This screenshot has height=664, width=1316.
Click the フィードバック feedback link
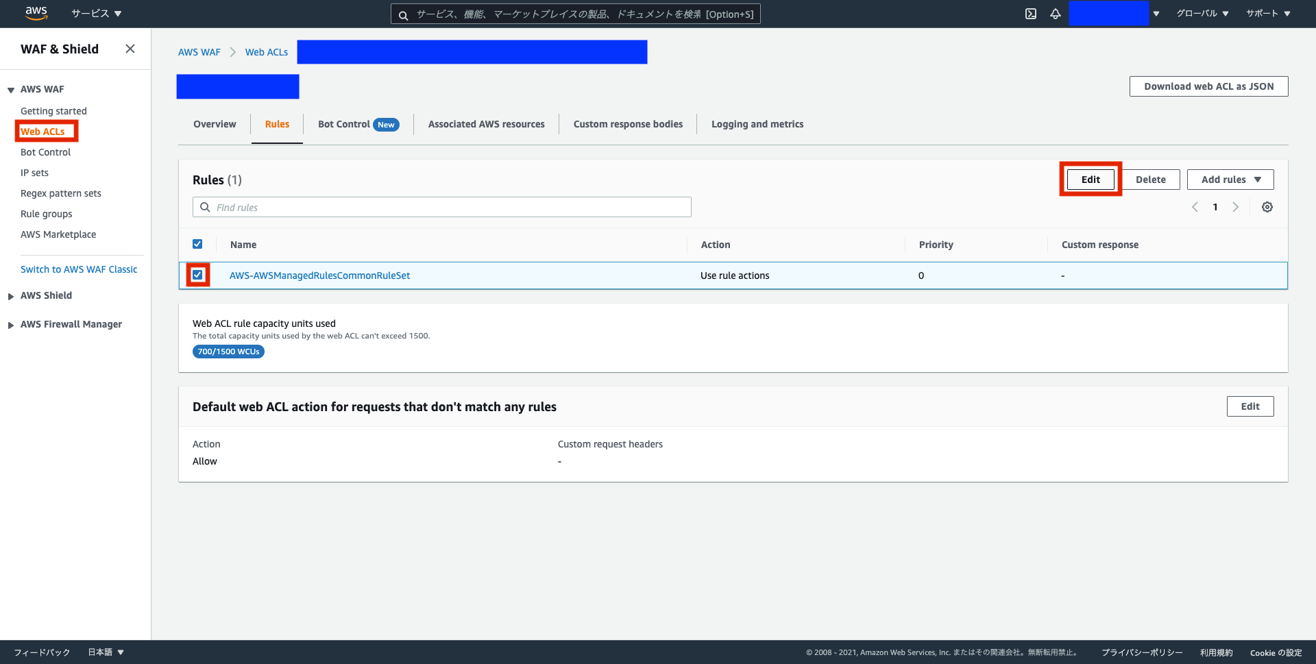42,652
